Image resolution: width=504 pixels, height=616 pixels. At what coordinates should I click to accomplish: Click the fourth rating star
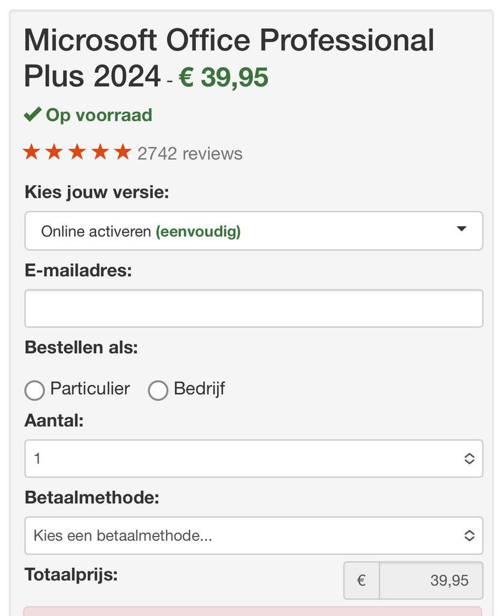[x=100, y=152]
